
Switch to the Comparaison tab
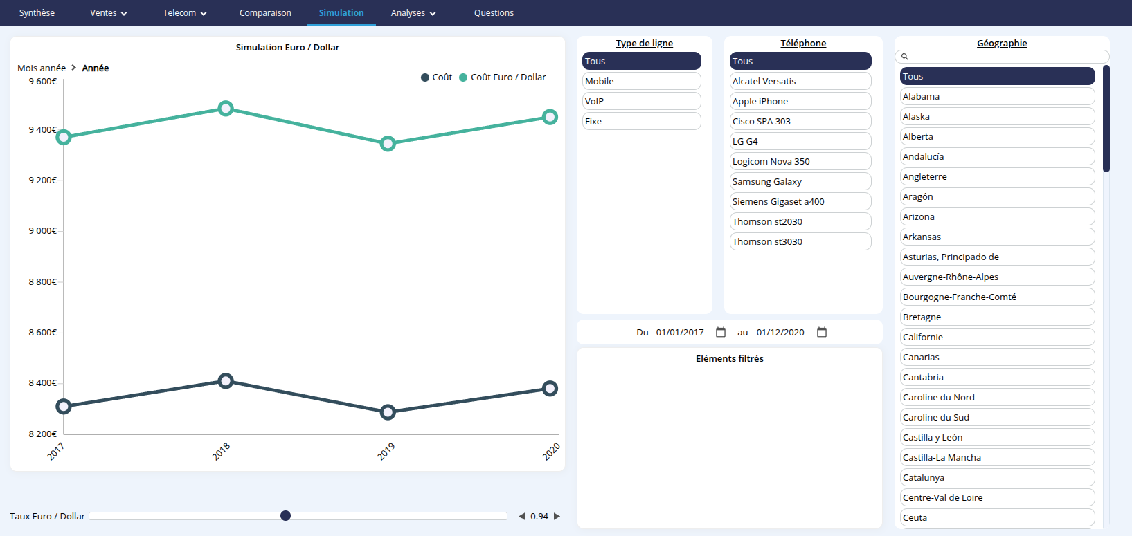(x=265, y=13)
